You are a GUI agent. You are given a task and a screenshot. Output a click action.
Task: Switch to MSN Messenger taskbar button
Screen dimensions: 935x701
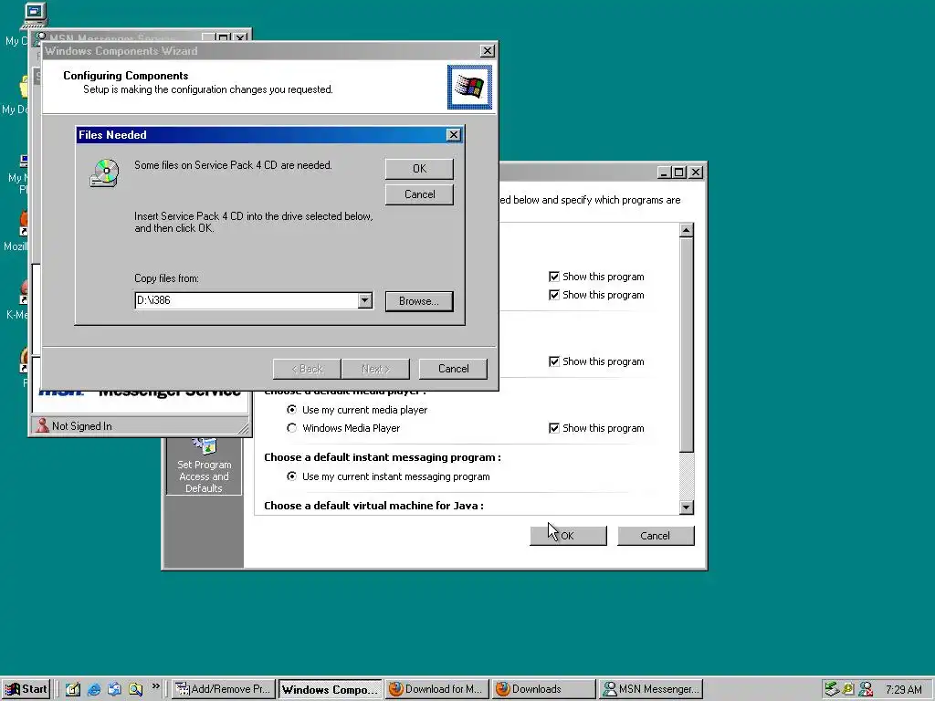click(650, 689)
